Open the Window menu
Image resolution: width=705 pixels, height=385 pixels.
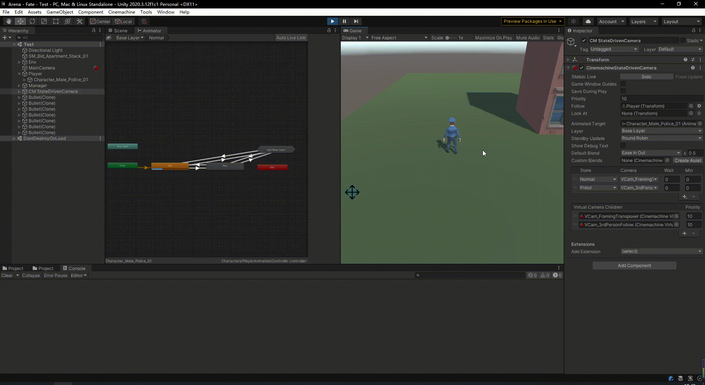coord(166,12)
